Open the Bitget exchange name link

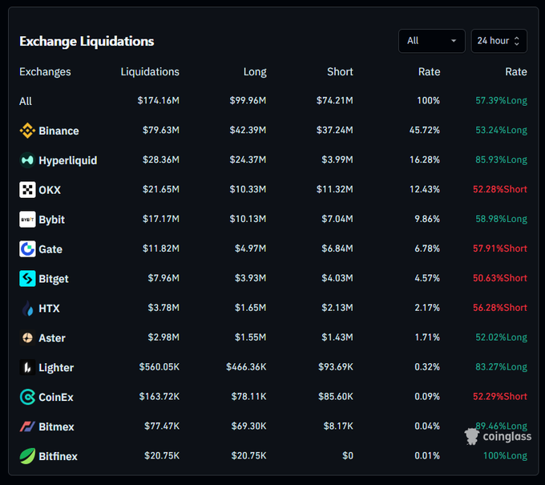pos(54,278)
